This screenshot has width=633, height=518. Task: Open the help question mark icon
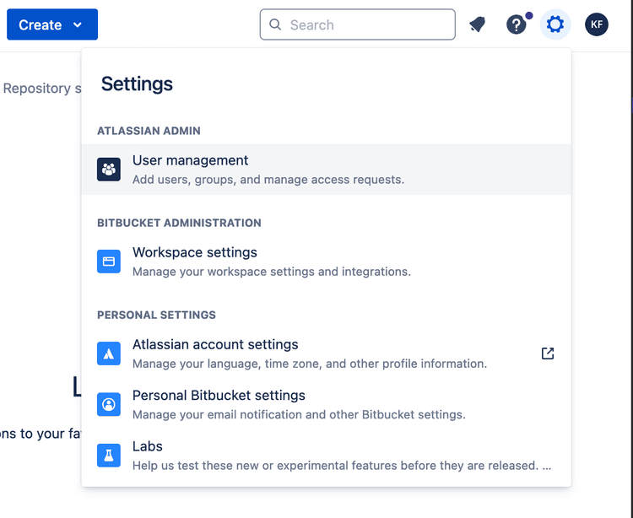(517, 24)
